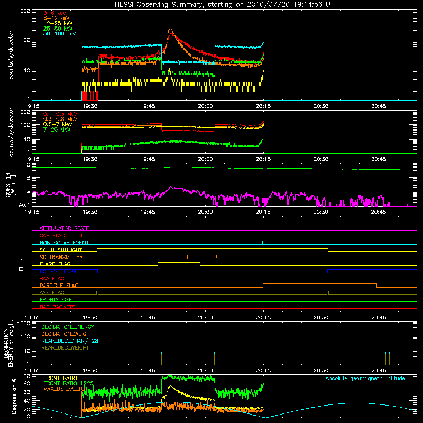
Task: Click the raised FLARE_FLAG step segment
Action: tap(179, 262)
